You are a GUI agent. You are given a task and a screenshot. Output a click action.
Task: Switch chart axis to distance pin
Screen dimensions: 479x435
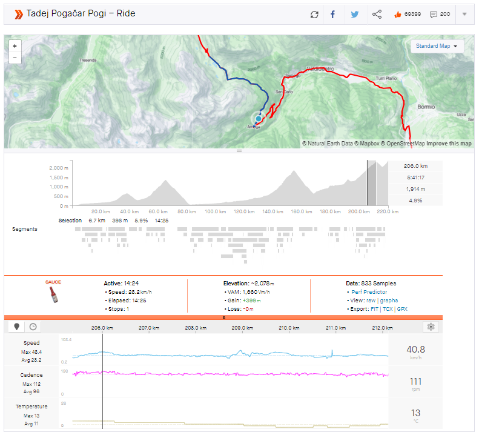17,327
